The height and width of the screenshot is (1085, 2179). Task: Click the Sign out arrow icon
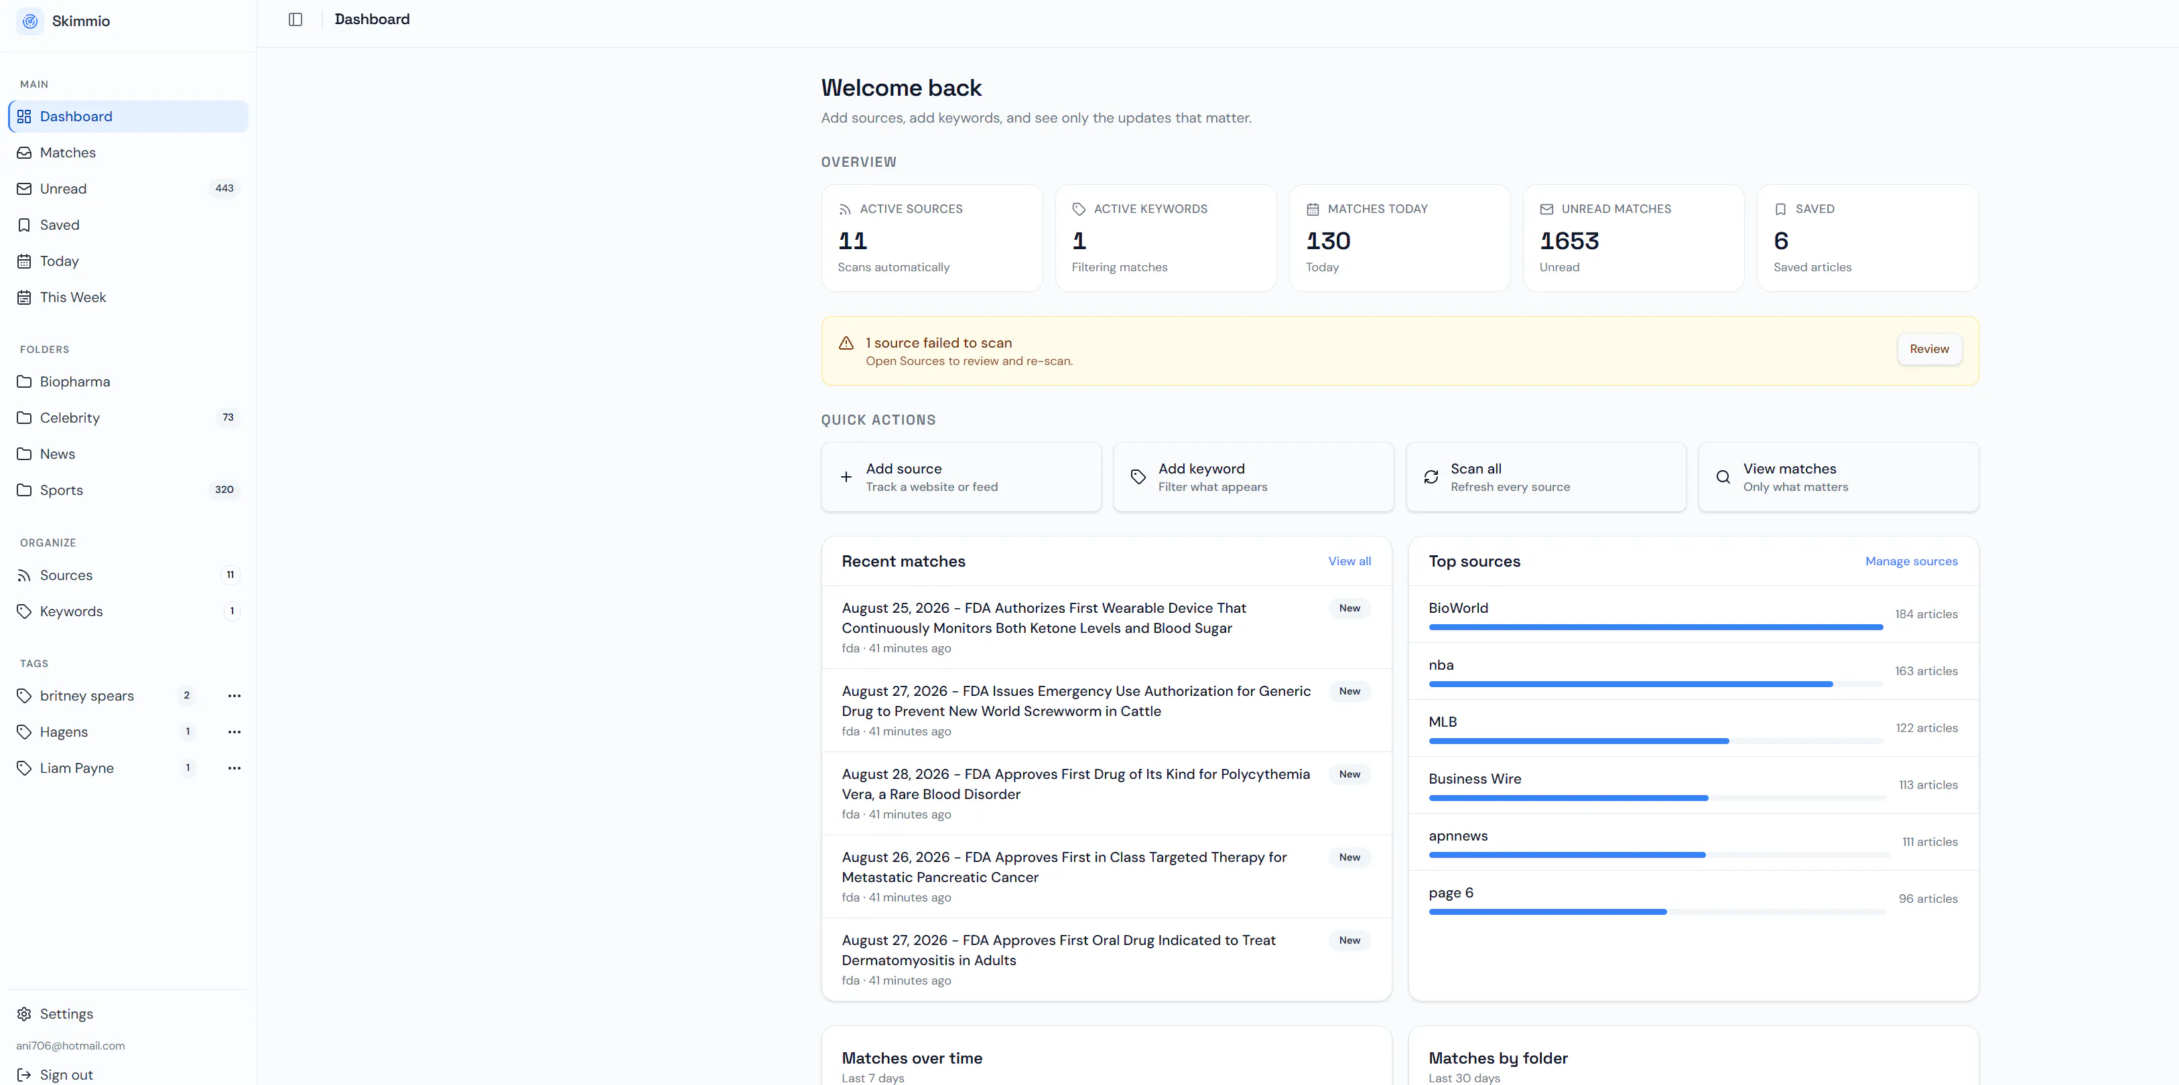[x=25, y=1075]
